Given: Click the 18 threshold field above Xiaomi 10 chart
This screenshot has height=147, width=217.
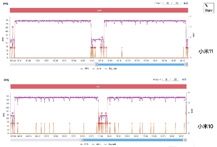Looking at the screenshot, I should pos(166,79).
